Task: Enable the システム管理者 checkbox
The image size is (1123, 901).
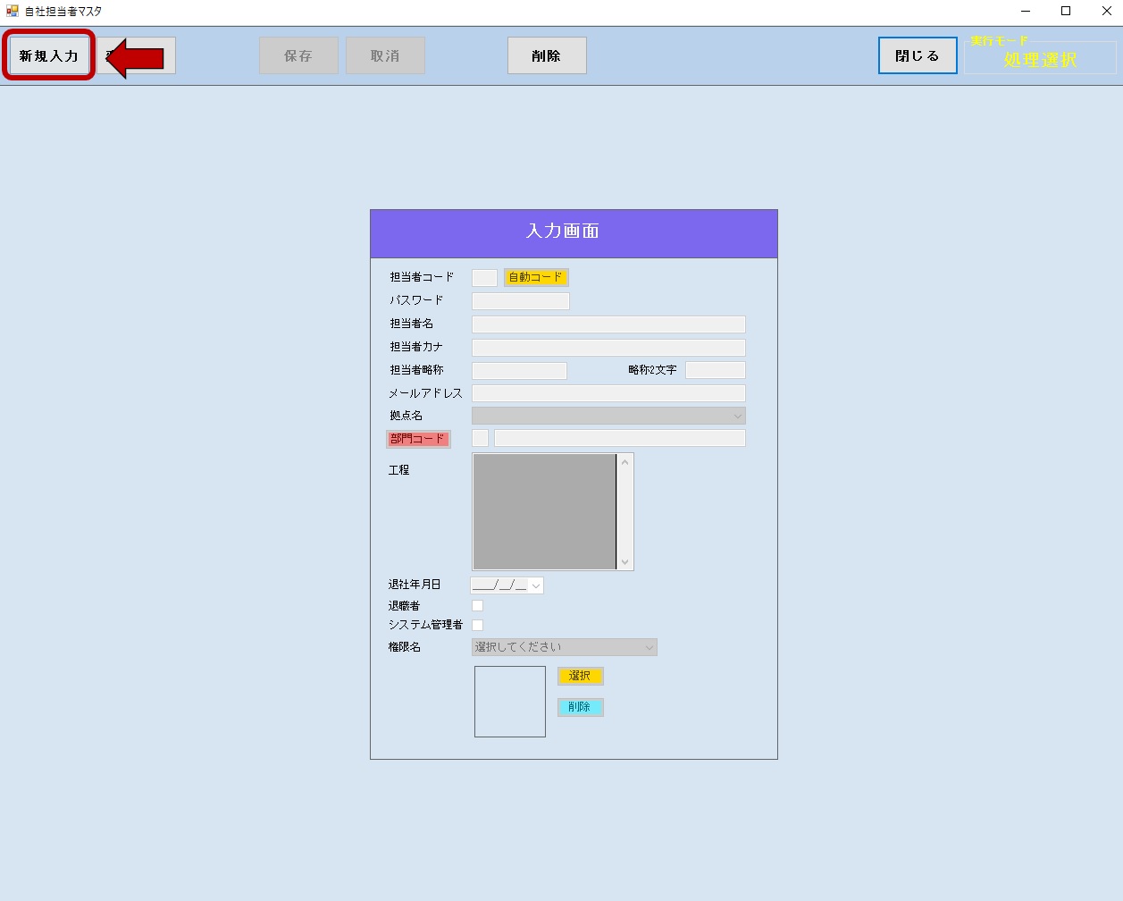Action: point(478,626)
